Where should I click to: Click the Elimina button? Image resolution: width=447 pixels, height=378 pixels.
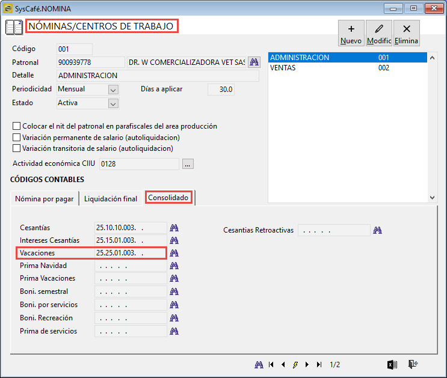tap(407, 33)
